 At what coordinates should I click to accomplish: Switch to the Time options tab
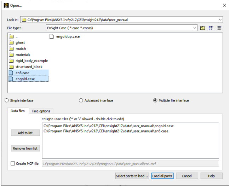[x=41, y=111]
